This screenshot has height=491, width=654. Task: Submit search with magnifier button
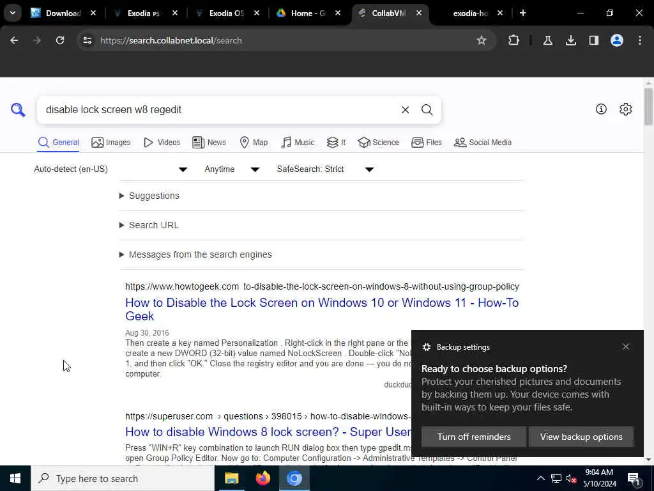(x=427, y=110)
